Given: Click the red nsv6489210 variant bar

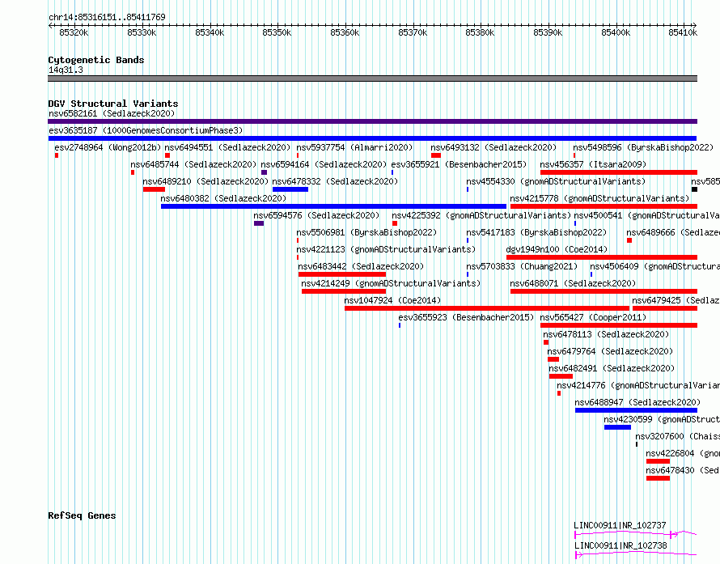Looking at the screenshot, I should (x=154, y=189).
